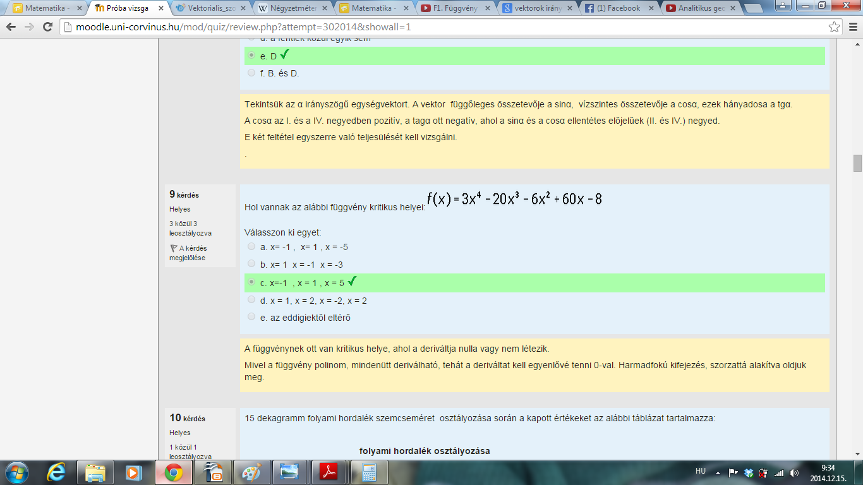
Task: Flag question 9 using the flag icon
Action: pos(173,248)
